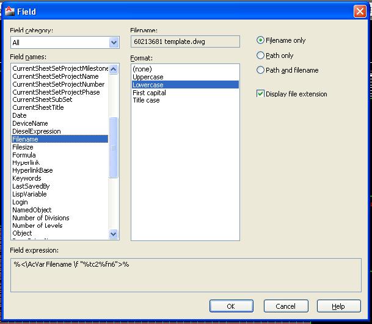Close the Field dialog with the X button
The image size is (372, 324).
360,12
